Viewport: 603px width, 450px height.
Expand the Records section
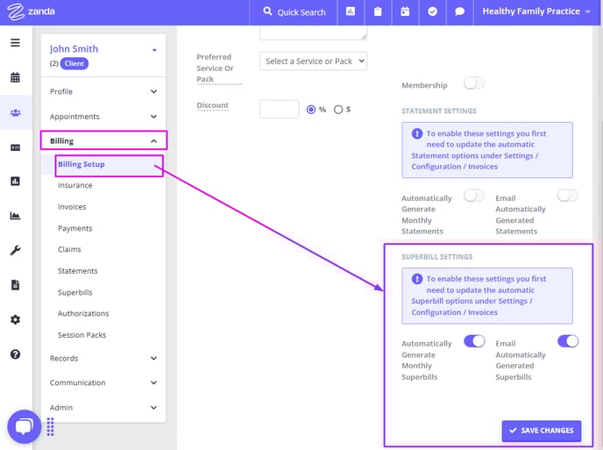(103, 359)
